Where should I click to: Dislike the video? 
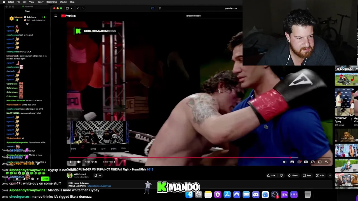pos(281,176)
